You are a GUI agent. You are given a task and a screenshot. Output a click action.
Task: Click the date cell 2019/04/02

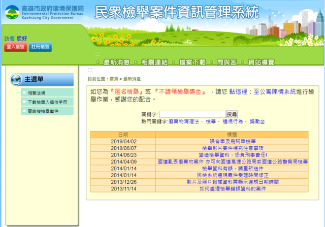(x=124, y=141)
